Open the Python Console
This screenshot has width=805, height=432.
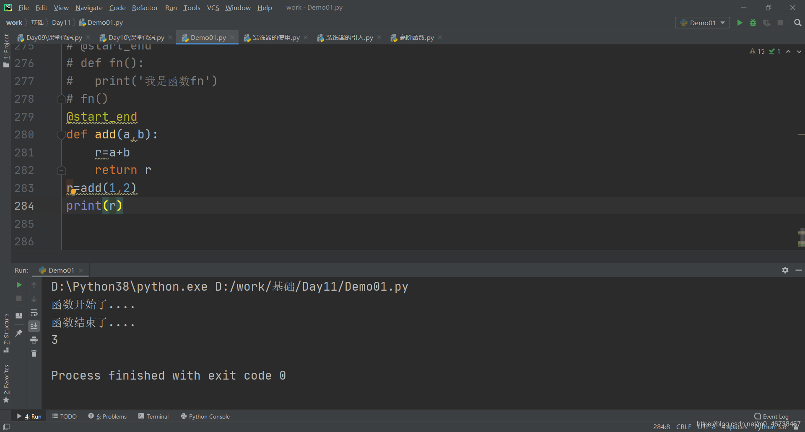pyautogui.click(x=205, y=416)
